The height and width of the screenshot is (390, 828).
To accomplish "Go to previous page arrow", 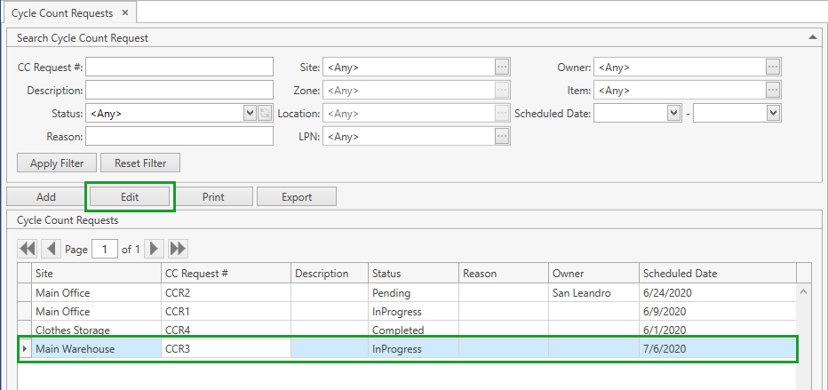I will (x=51, y=249).
